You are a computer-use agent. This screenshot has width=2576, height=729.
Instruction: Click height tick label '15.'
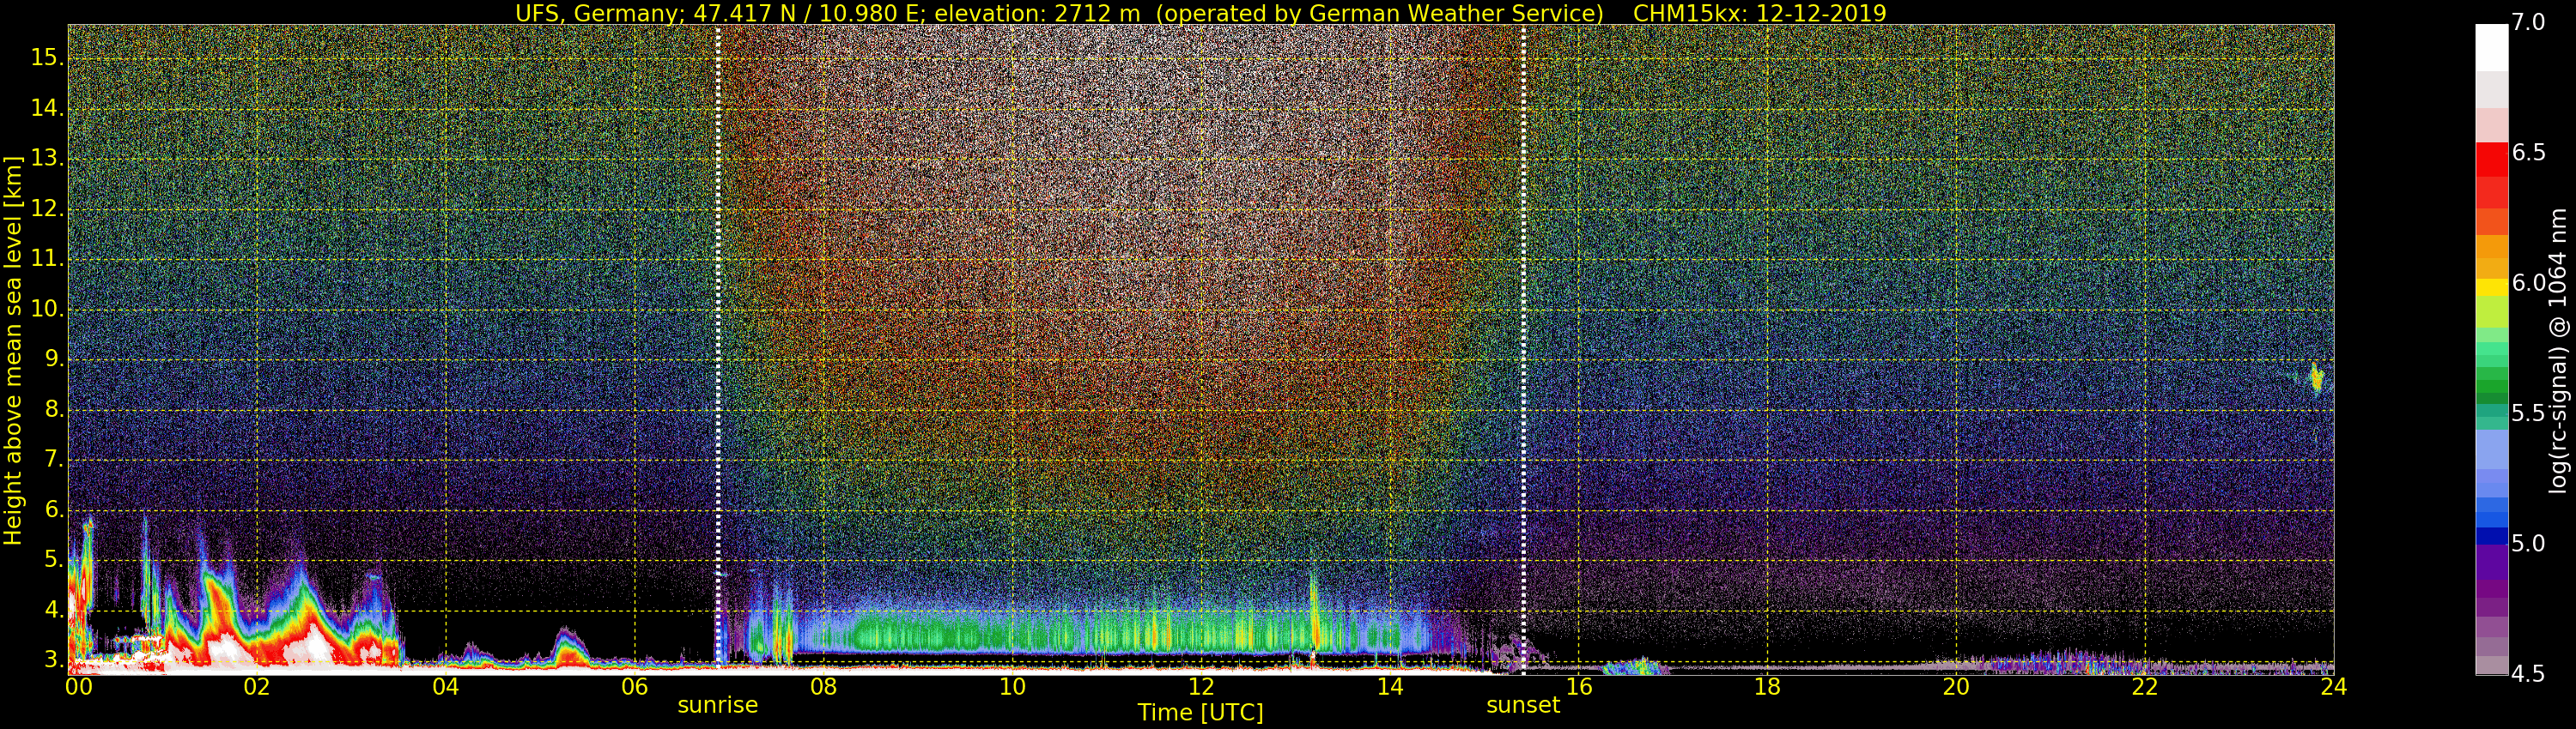(47, 58)
